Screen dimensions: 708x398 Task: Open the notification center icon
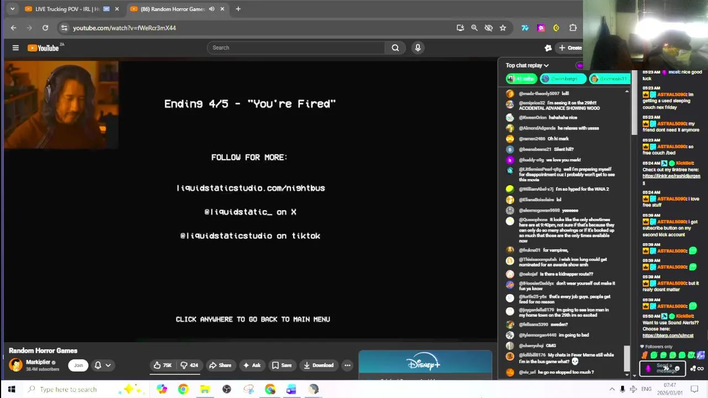coord(695,389)
